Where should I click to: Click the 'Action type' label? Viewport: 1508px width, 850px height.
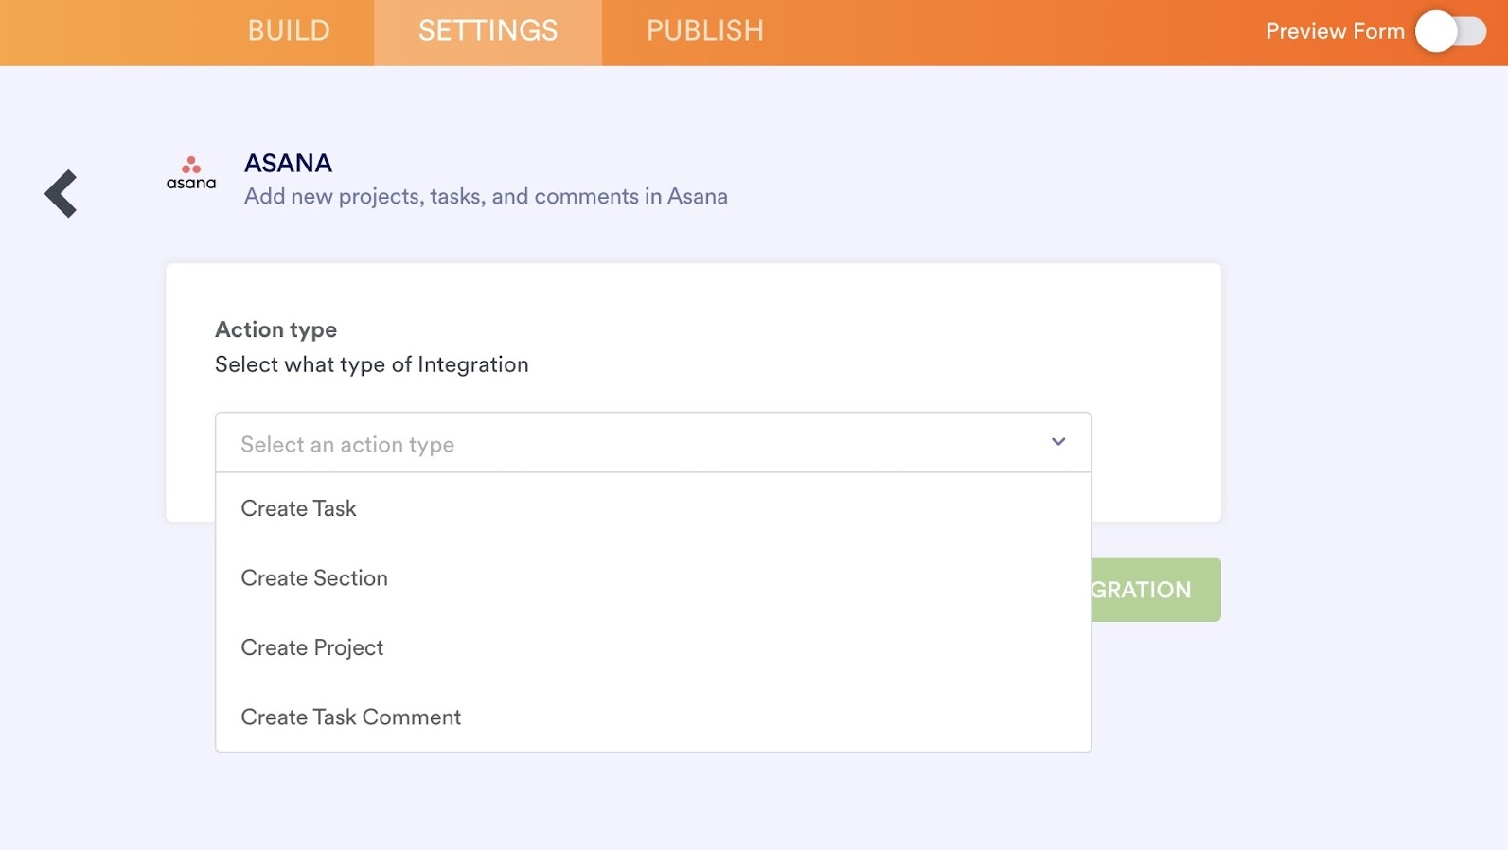[275, 329]
